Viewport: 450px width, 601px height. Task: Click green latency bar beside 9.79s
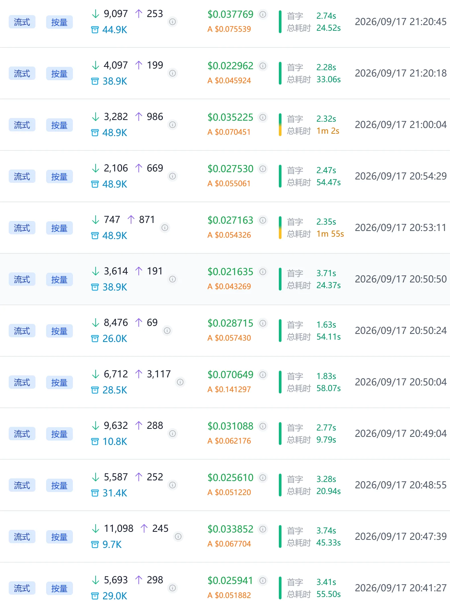(x=280, y=434)
